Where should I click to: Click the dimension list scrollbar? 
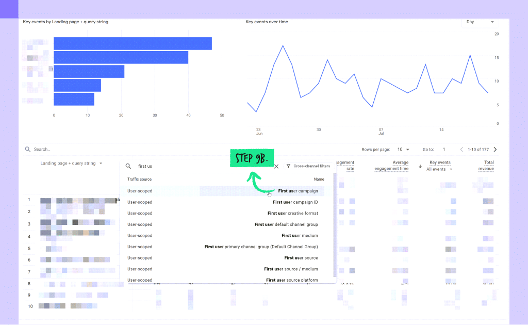pyautogui.click(x=335, y=224)
